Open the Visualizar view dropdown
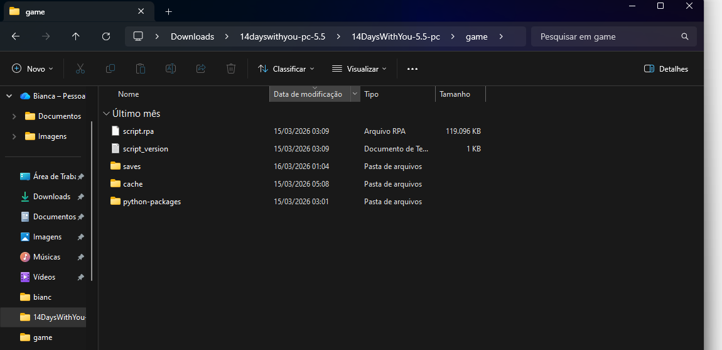Screen dimensions: 722x350 (x=359, y=68)
